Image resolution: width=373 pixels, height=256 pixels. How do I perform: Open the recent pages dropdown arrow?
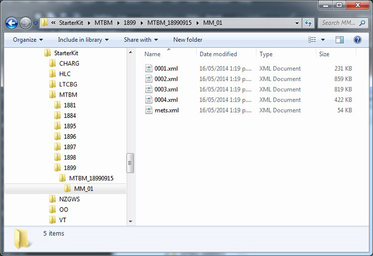coord(36,23)
